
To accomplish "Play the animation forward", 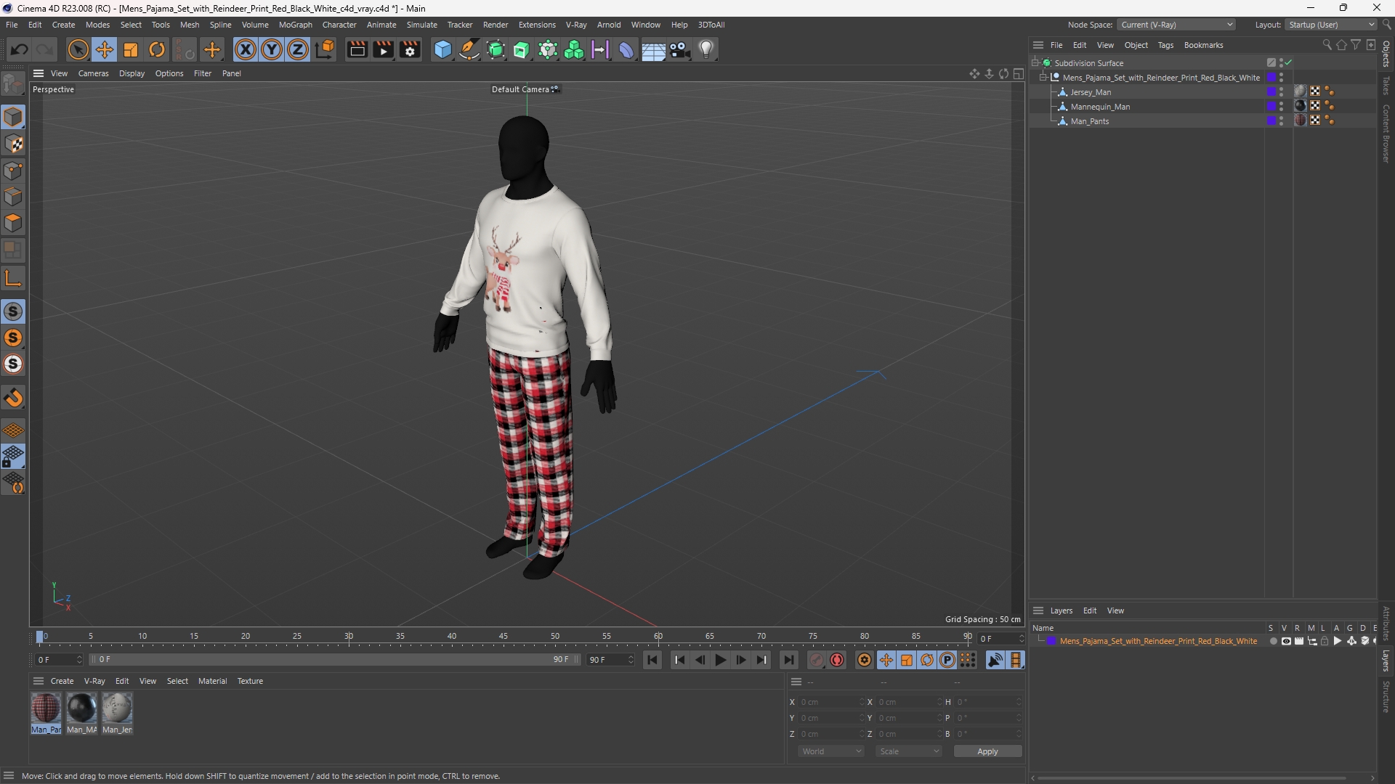I will coord(720,660).
